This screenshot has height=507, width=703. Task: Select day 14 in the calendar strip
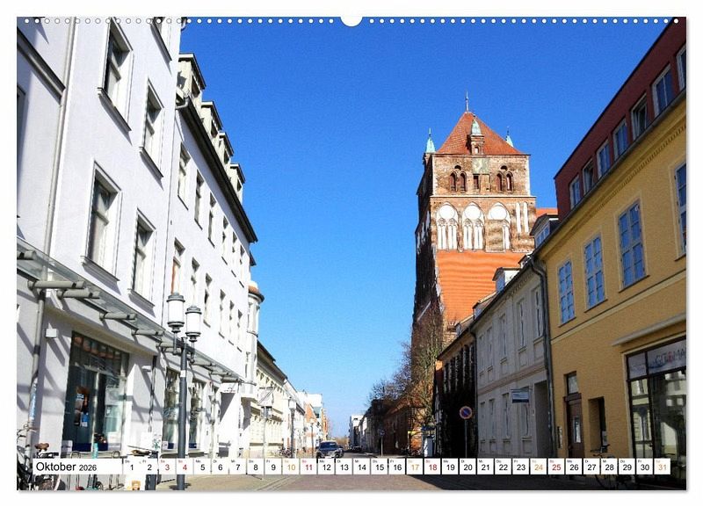click(x=362, y=467)
